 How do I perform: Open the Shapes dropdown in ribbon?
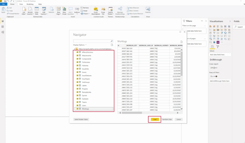pyautogui.click(x=85, y=14)
